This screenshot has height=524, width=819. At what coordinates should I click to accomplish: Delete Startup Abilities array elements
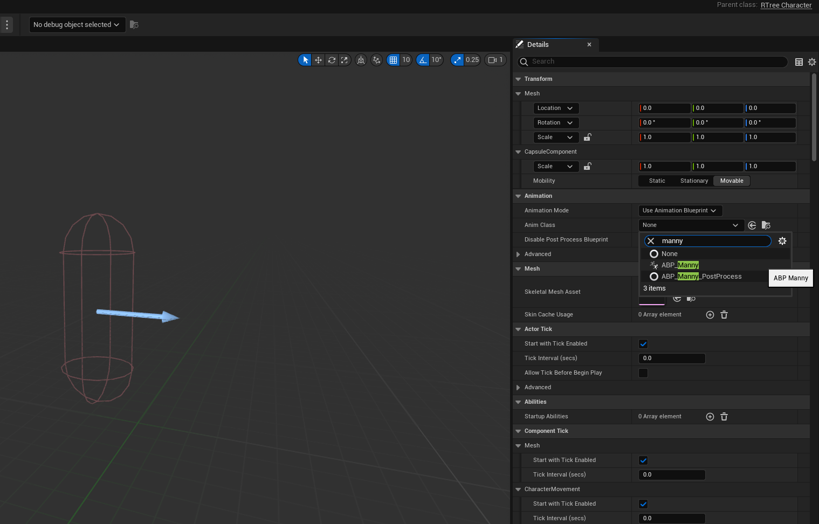click(724, 417)
